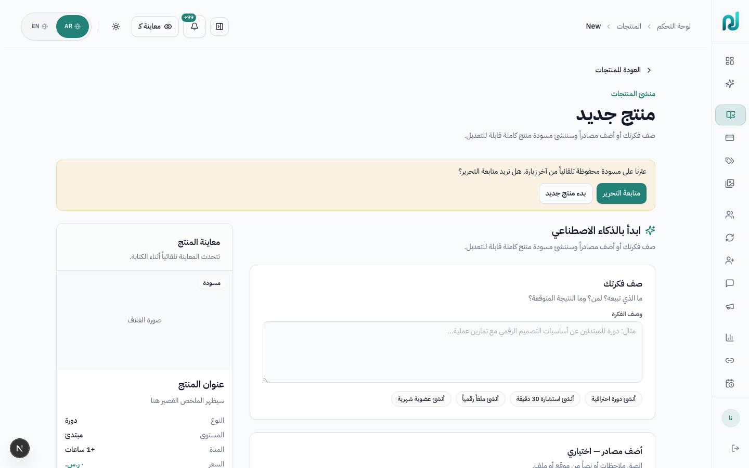Open the notifications bell with +99 badge

[195, 27]
